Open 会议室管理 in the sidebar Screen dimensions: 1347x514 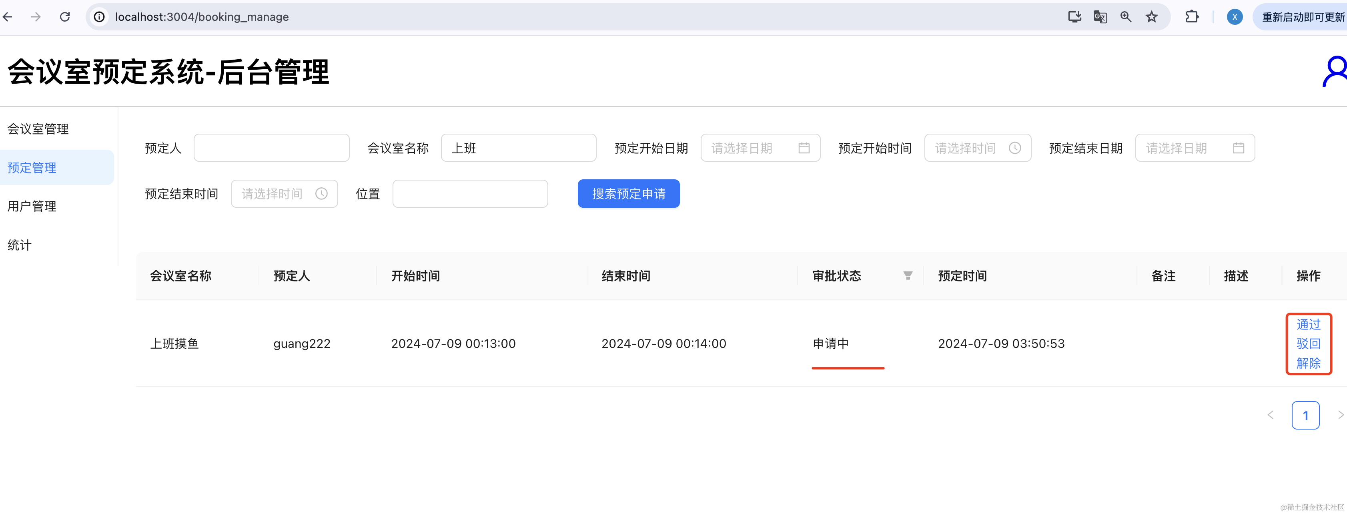38,129
